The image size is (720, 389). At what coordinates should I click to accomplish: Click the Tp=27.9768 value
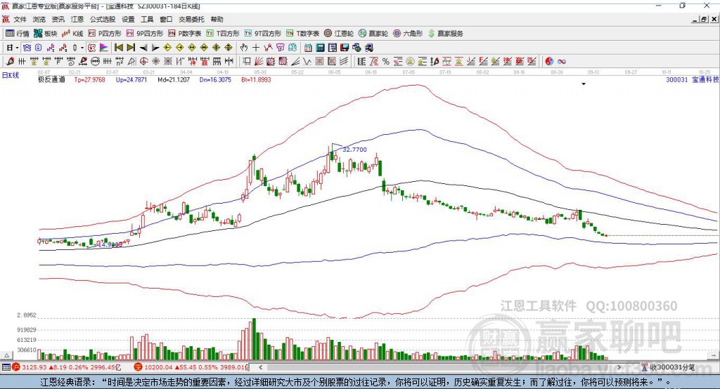89,79
